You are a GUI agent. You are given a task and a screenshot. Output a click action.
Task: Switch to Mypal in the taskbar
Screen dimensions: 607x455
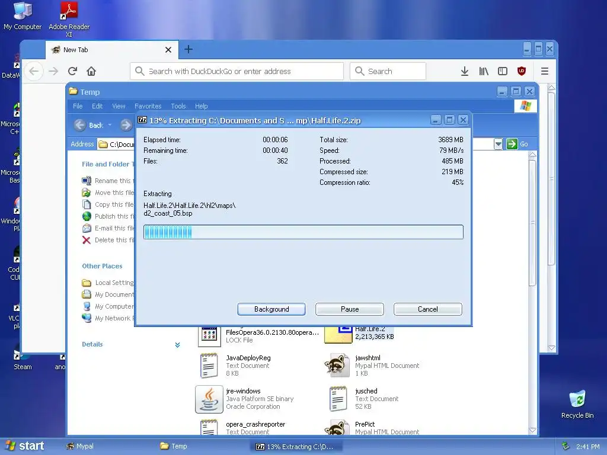(x=80, y=447)
